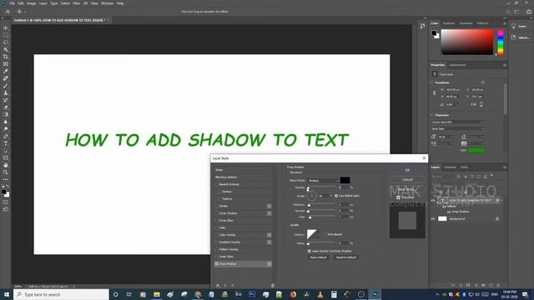Open the font style dropdown in Properties
The height and width of the screenshot is (300, 534).
pos(457,129)
